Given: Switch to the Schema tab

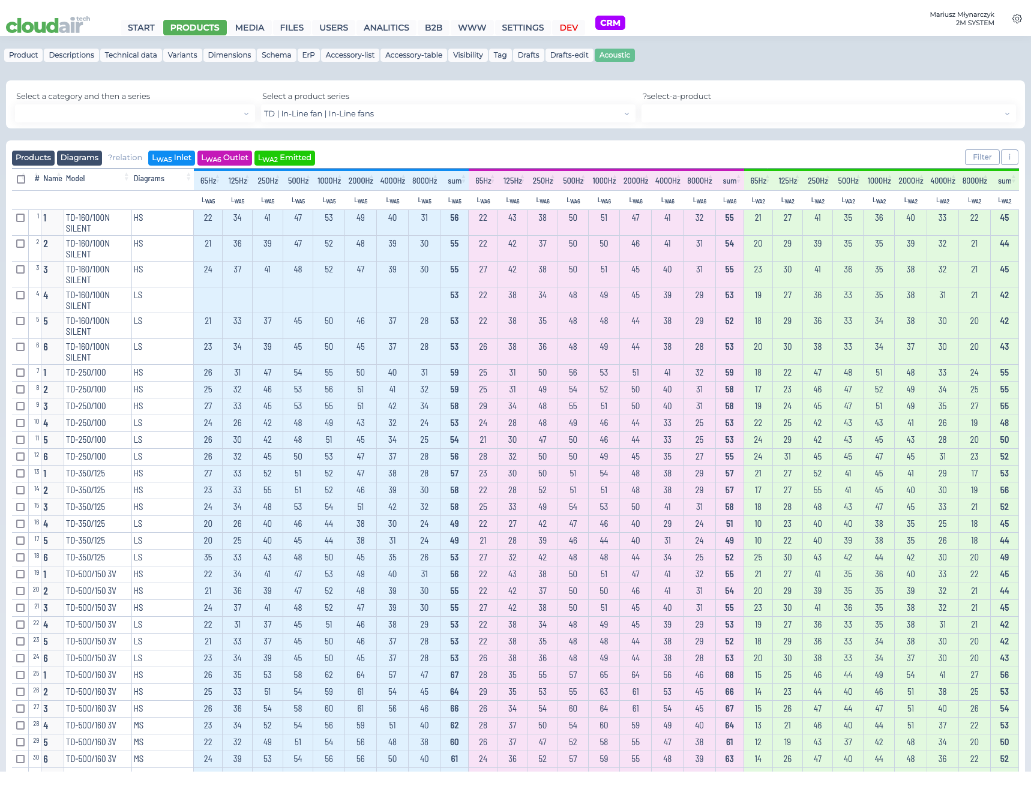Looking at the screenshot, I should click(276, 55).
